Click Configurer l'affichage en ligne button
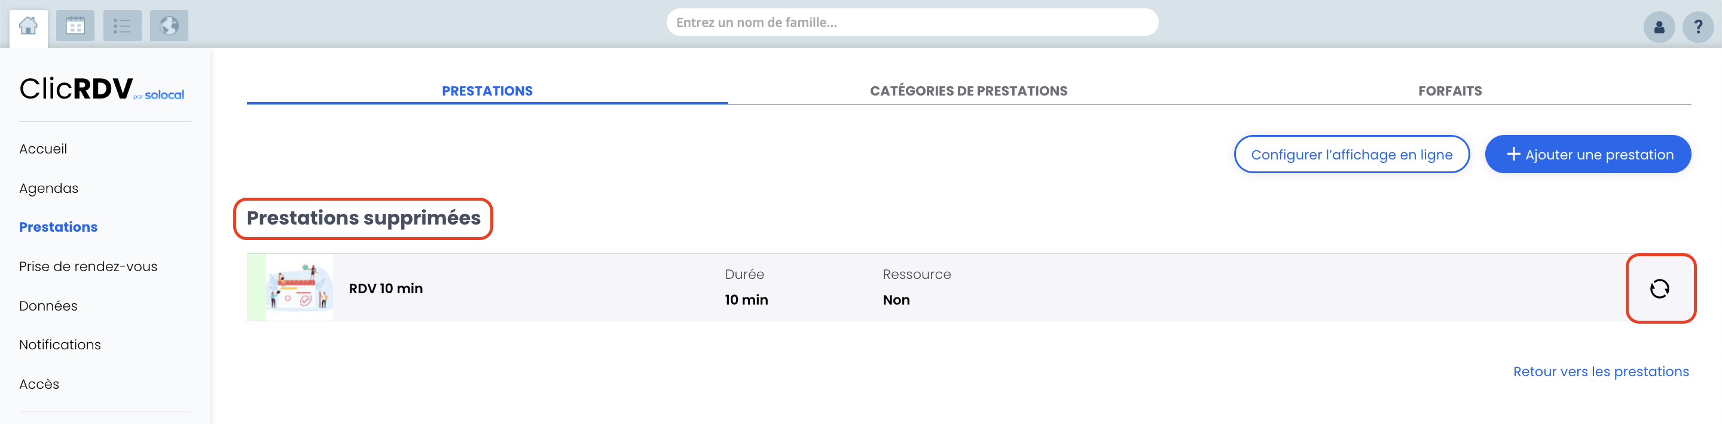This screenshot has height=424, width=1722. click(x=1352, y=154)
